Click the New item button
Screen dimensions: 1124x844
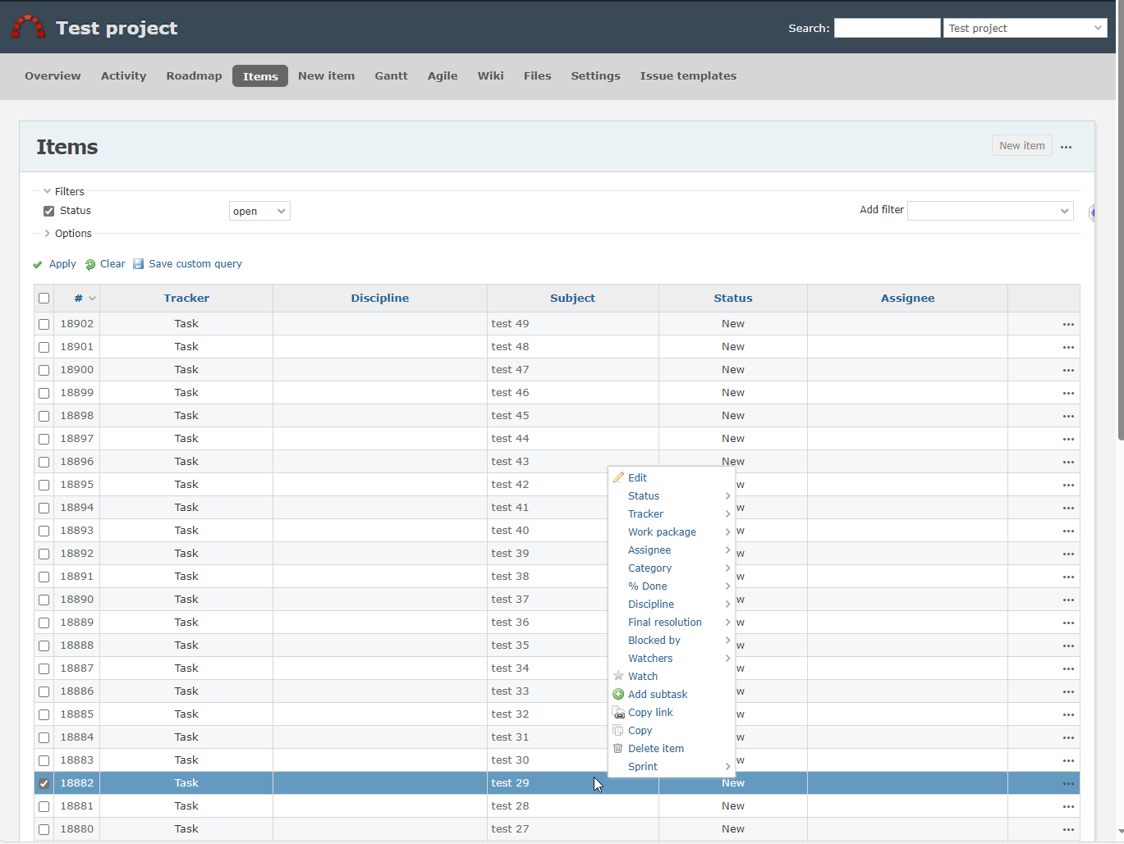tap(1022, 146)
